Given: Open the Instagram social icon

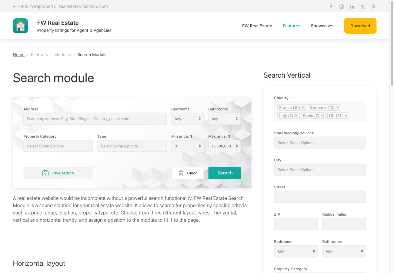Looking at the screenshot, I should tap(342, 6).
